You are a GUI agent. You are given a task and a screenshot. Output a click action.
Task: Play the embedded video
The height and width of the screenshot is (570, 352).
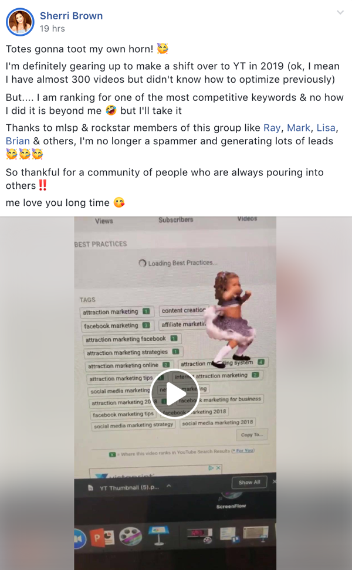(175, 393)
